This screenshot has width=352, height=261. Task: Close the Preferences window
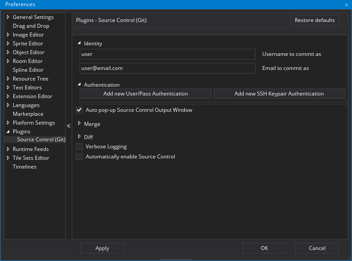pos(346,4)
